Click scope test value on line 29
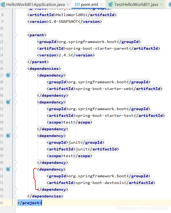 [68, 156]
